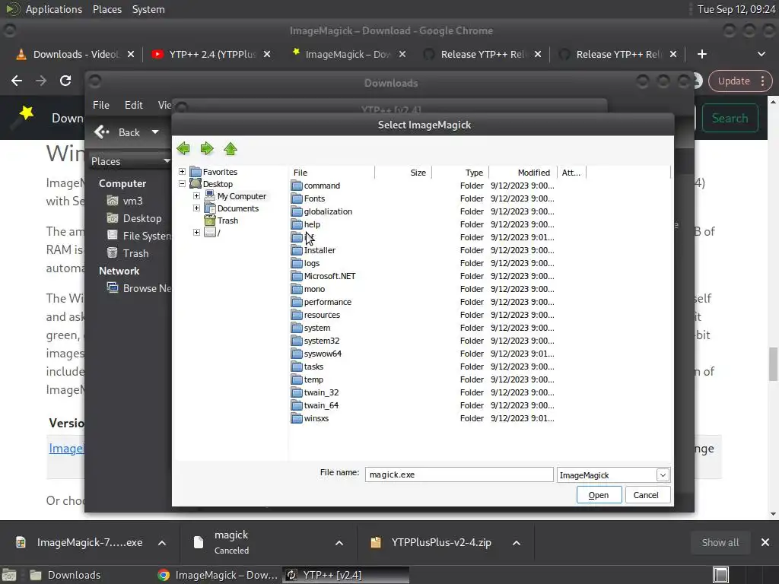Select the mono folder icon
This screenshot has height=584, width=779.
(x=297, y=289)
